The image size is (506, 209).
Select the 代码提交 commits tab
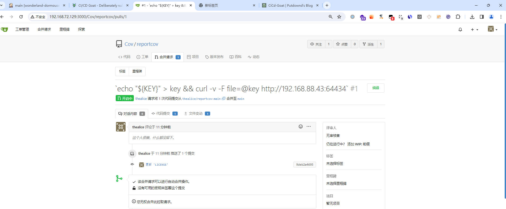click(164, 114)
